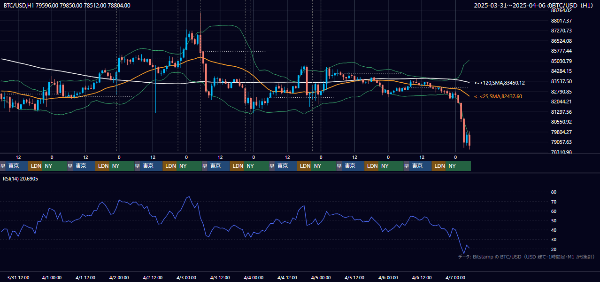Viewport: 600px width, 282px height.
Task: Select the 4/3 12:00 time label
Action: [x=220, y=277]
